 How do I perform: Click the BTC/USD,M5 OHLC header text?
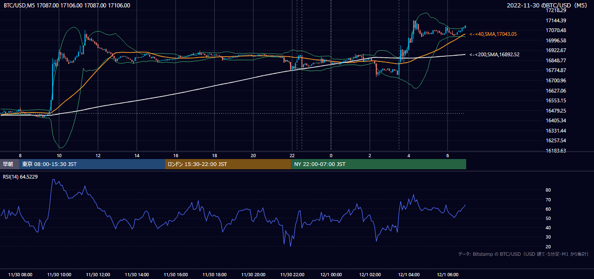click(67, 6)
